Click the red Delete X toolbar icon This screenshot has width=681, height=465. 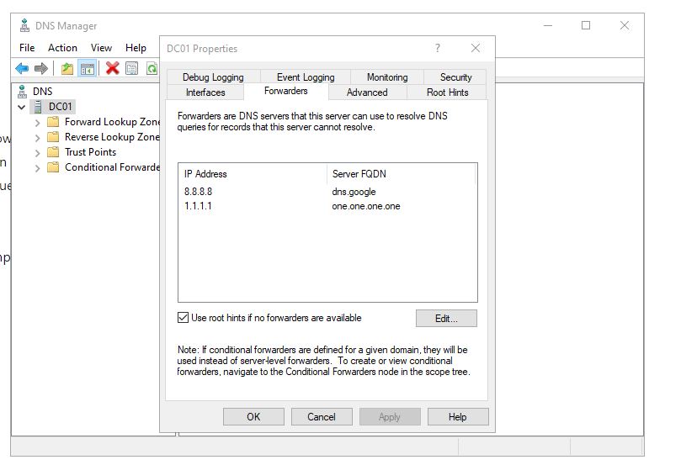pyautogui.click(x=113, y=68)
